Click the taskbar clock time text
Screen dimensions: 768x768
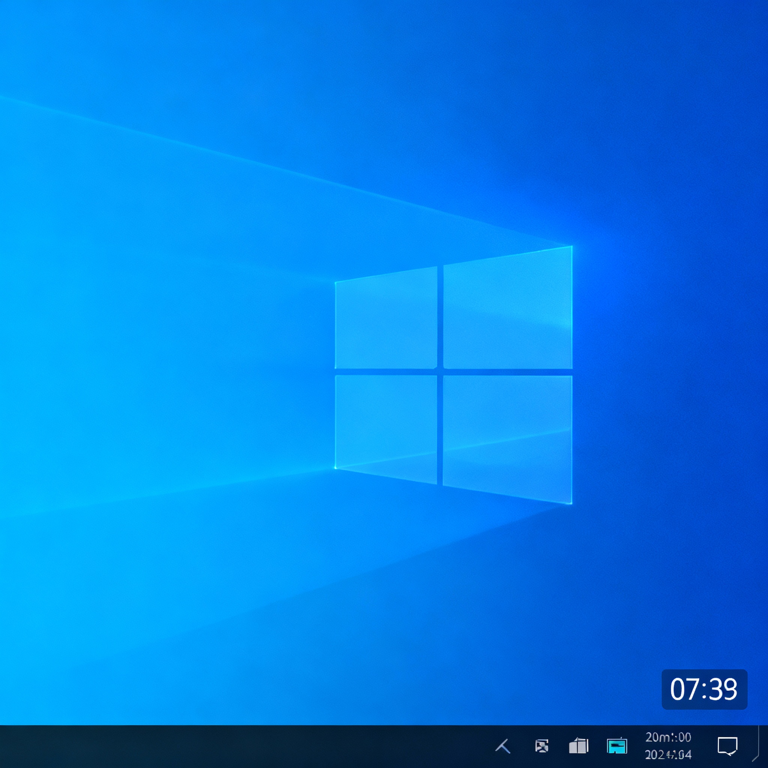tap(668, 737)
